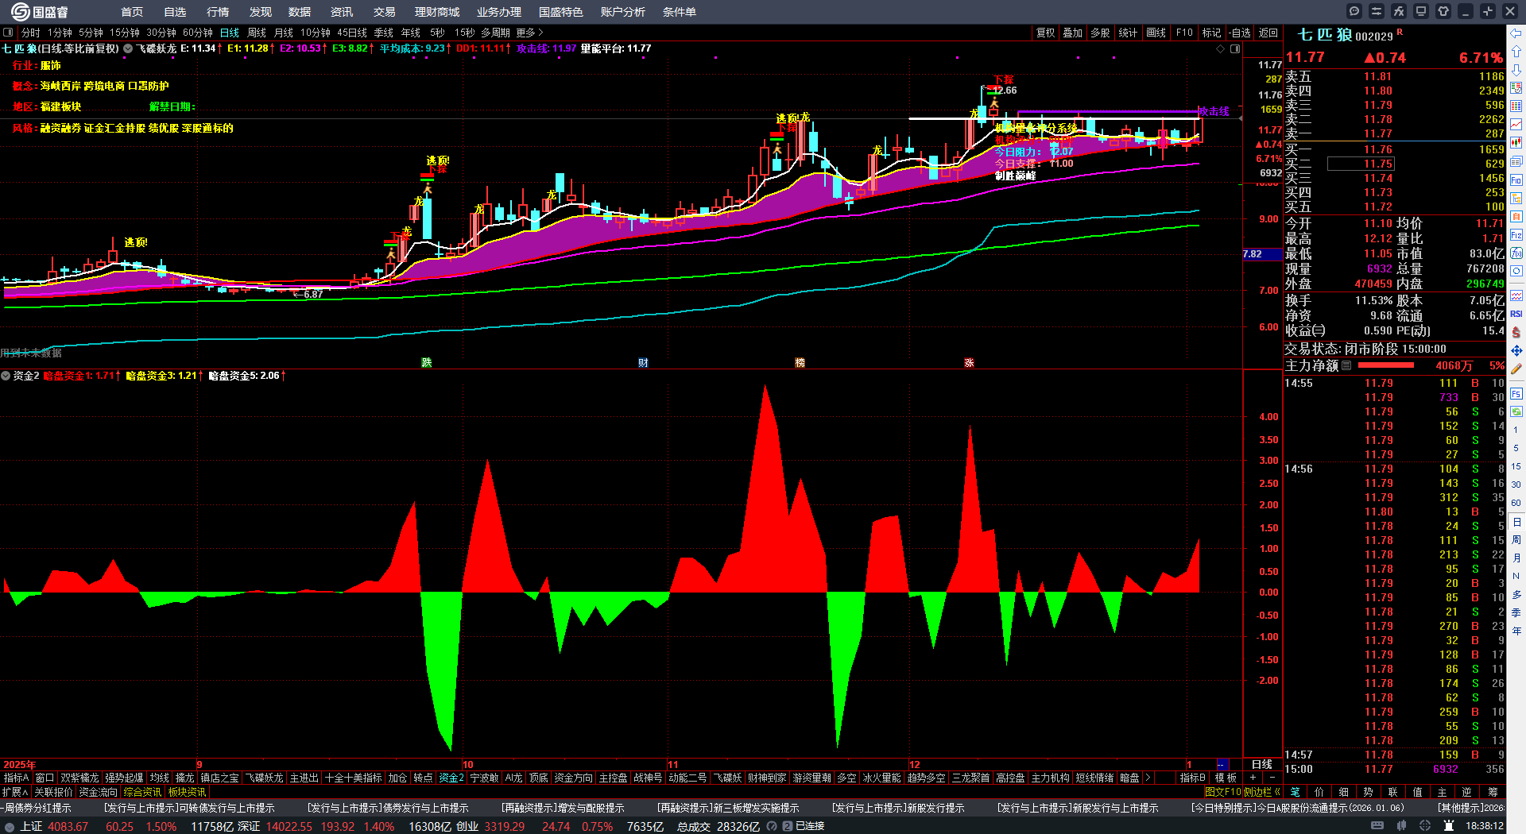Open 可转债发行与上市提示 news link
This screenshot has width=1526, height=834.
[189, 808]
